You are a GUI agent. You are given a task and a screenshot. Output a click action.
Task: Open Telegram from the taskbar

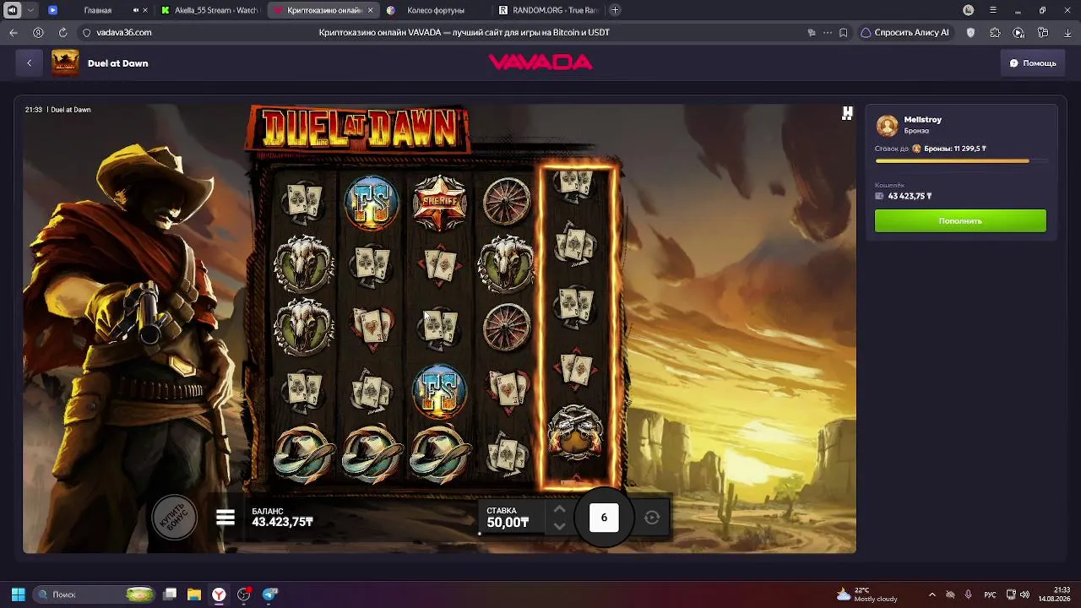(x=270, y=594)
